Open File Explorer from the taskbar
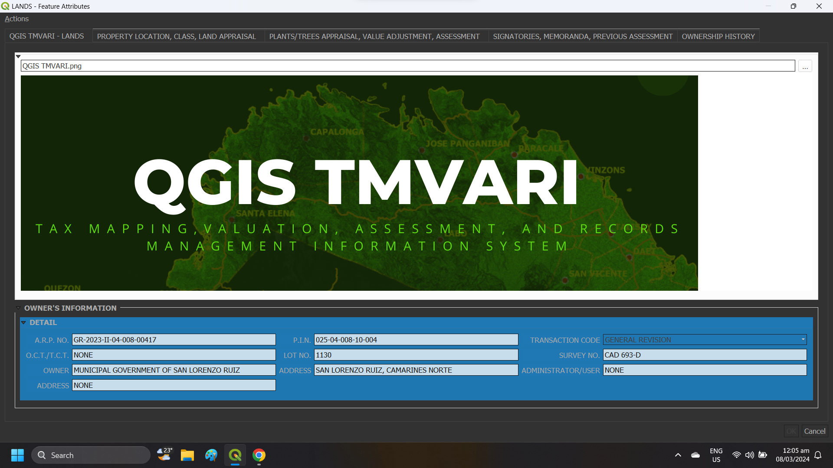Image resolution: width=833 pixels, height=468 pixels. (x=187, y=455)
